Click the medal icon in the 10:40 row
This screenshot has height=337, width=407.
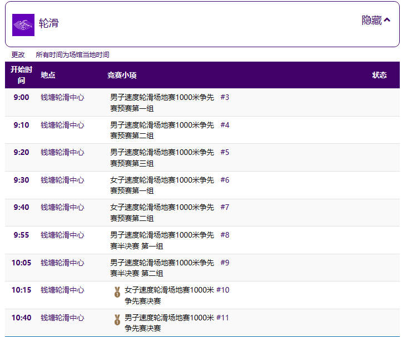117,320
